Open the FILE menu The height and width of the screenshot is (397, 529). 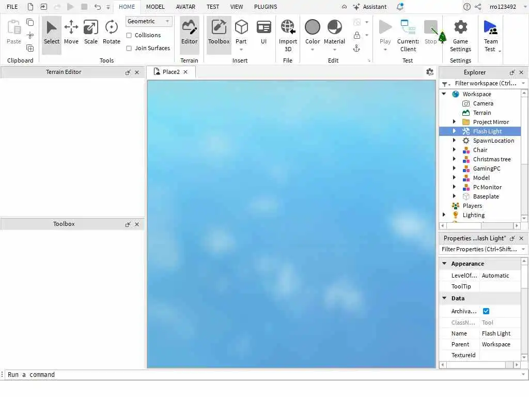12,7
